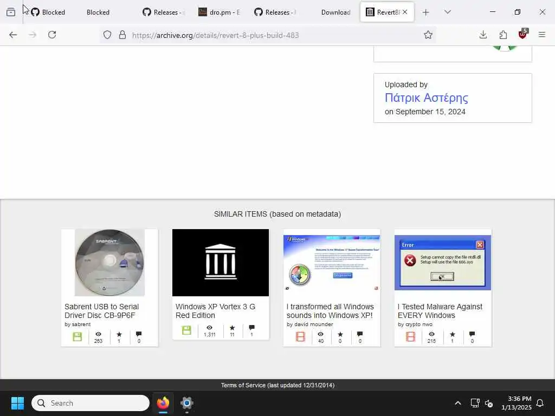
Task: Close the Revert8Plus tab
Action: coord(405,12)
